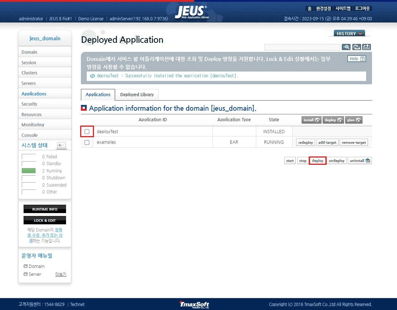The width and height of the screenshot is (397, 310).
Task: Click the 0 Suspended status entry
Action: [54, 185]
